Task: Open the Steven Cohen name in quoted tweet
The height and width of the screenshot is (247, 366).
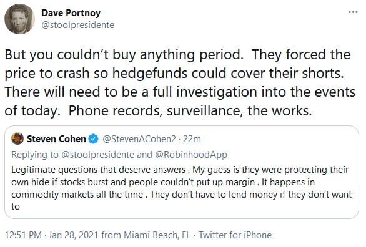Action: point(56,139)
